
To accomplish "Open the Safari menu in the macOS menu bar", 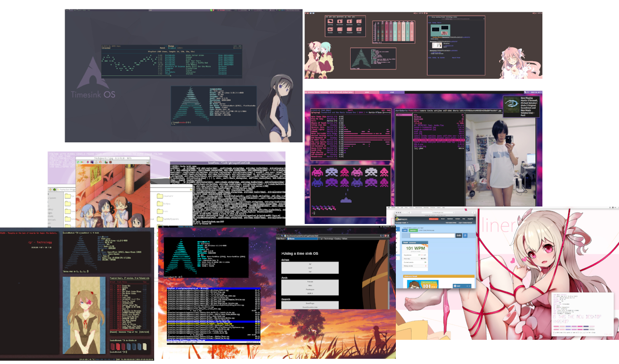I will [x=393, y=207].
